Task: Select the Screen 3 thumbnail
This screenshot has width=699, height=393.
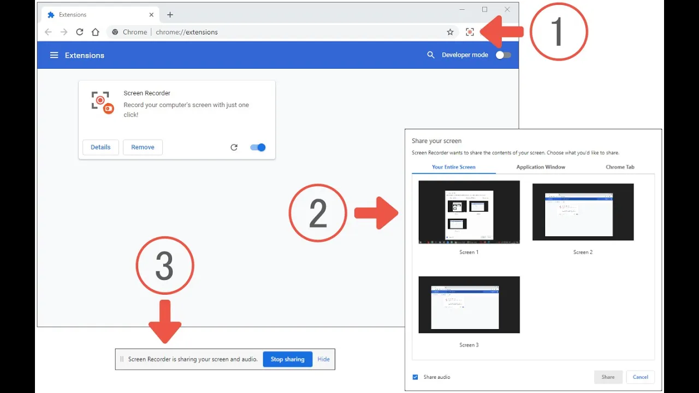Action: pos(469,305)
